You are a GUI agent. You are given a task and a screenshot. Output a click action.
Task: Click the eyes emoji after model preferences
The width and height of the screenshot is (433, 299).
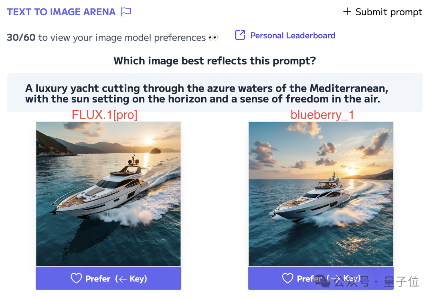[x=213, y=38]
